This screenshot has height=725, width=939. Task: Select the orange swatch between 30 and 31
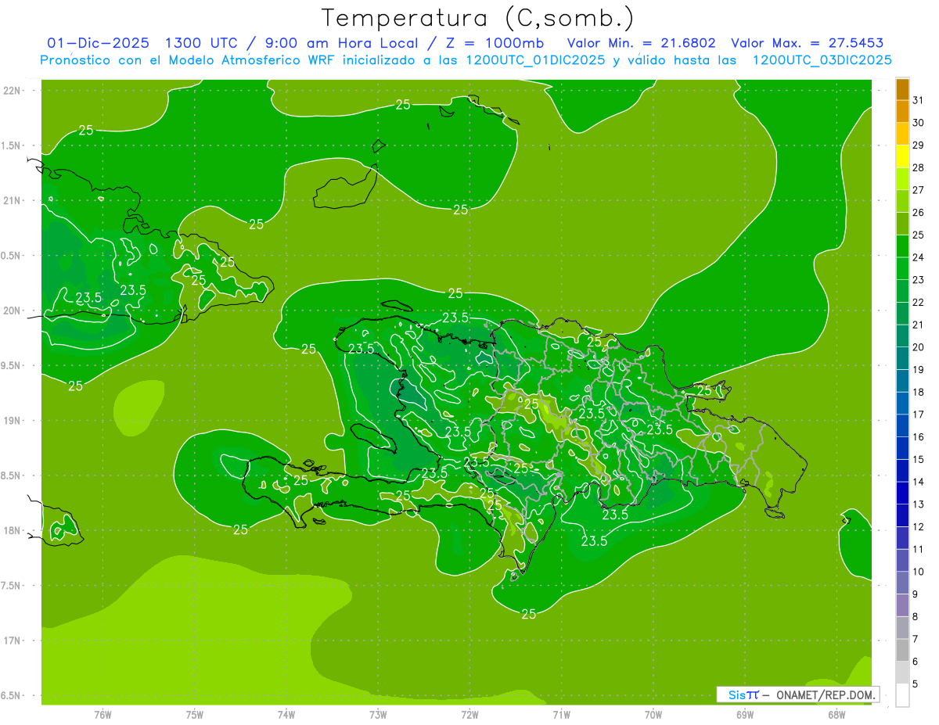[902, 112]
